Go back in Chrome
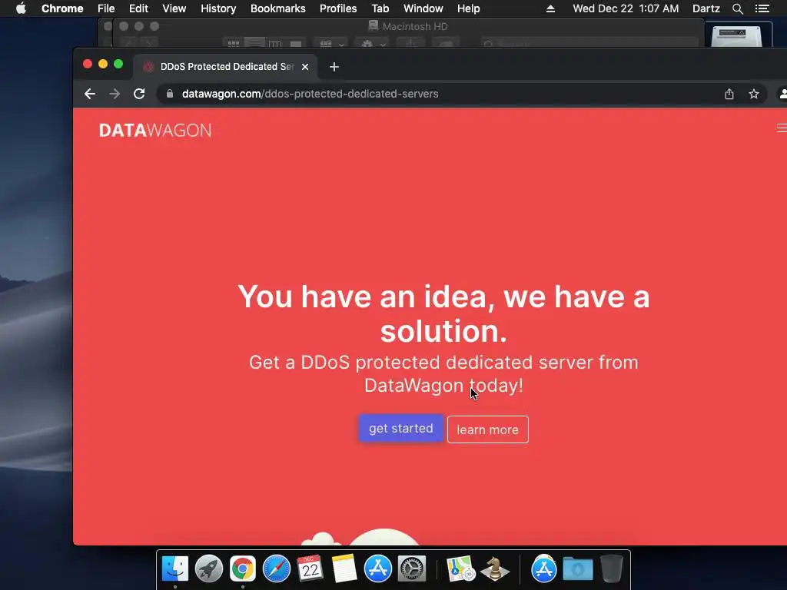 90,94
